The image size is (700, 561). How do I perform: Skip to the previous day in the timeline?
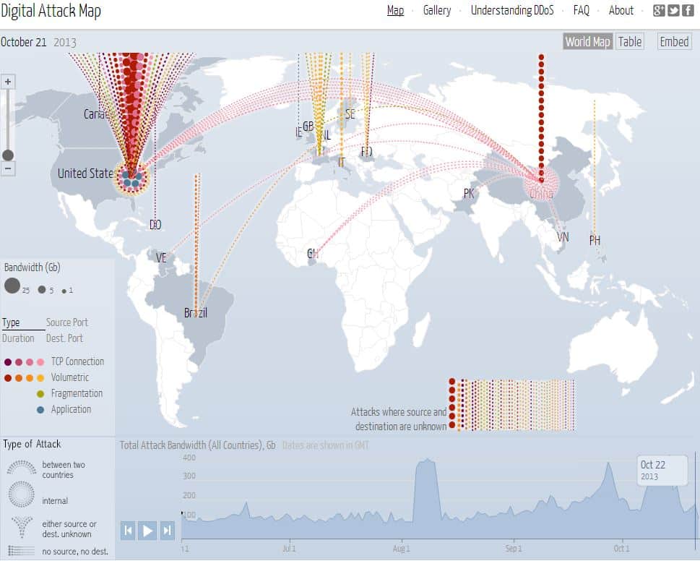click(x=128, y=530)
